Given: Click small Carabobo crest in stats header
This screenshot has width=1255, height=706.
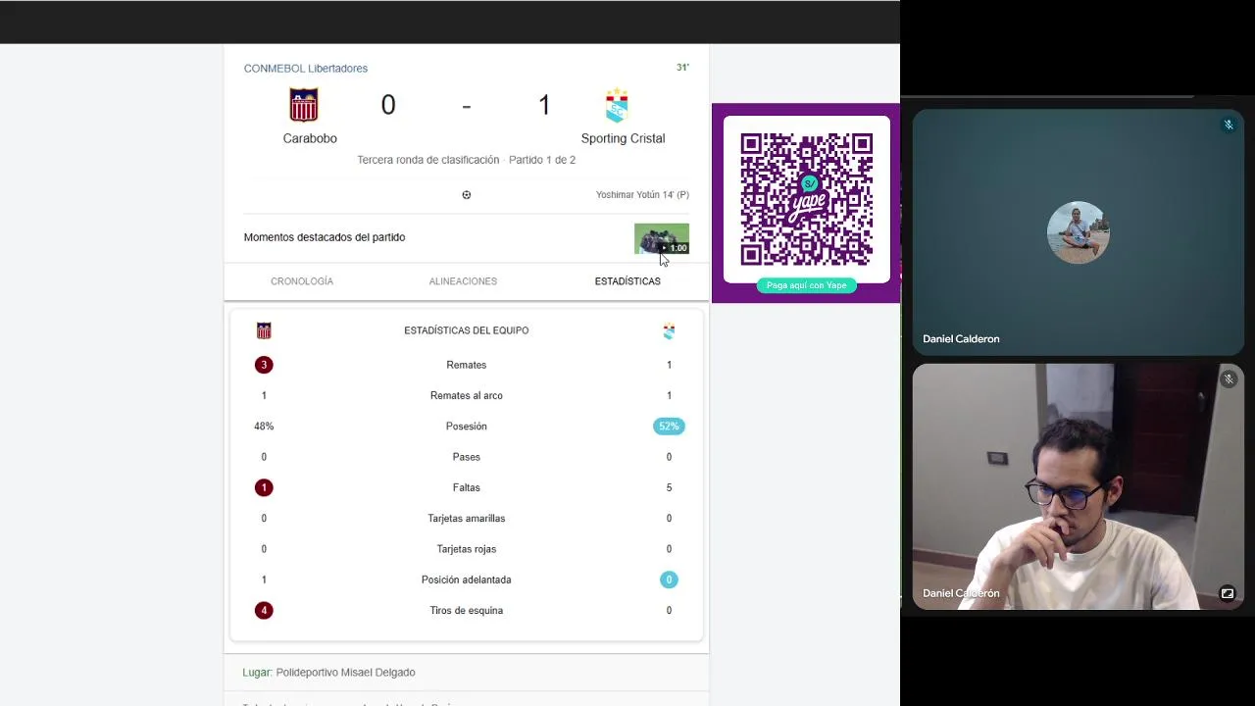Looking at the screenshot, I should [x=264, y=330].
